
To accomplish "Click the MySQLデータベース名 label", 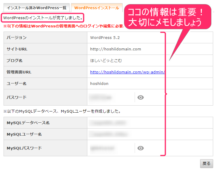I will click(28, 123).
